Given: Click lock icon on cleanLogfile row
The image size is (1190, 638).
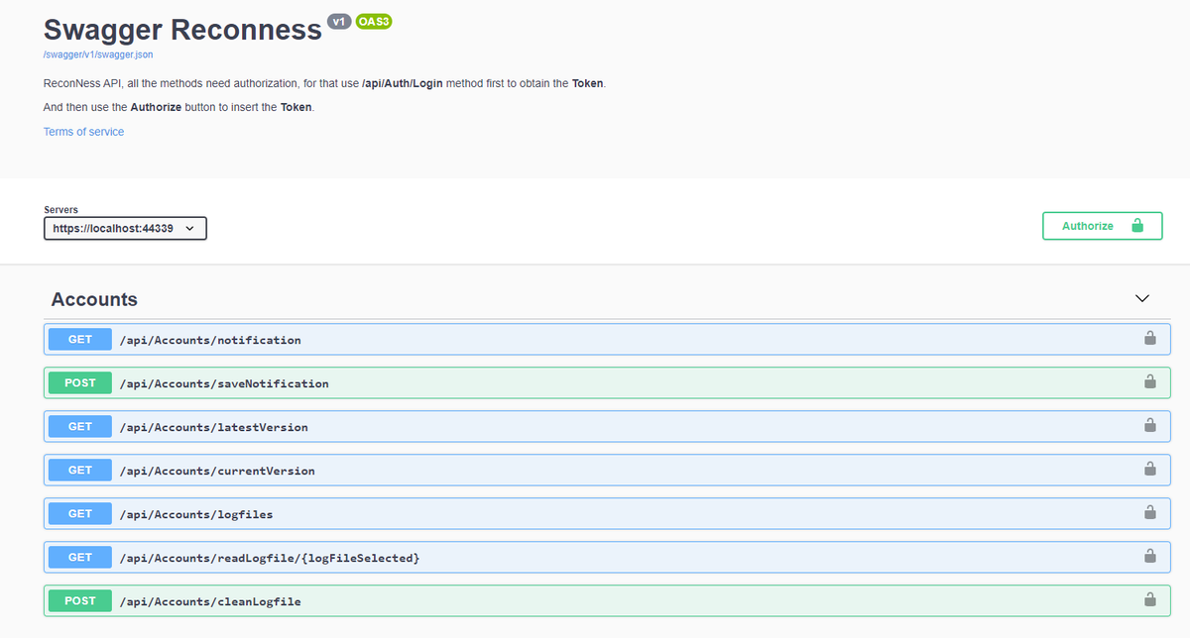Looking at the screenshot, I should pyautogui.click(x=1149, y=599).
